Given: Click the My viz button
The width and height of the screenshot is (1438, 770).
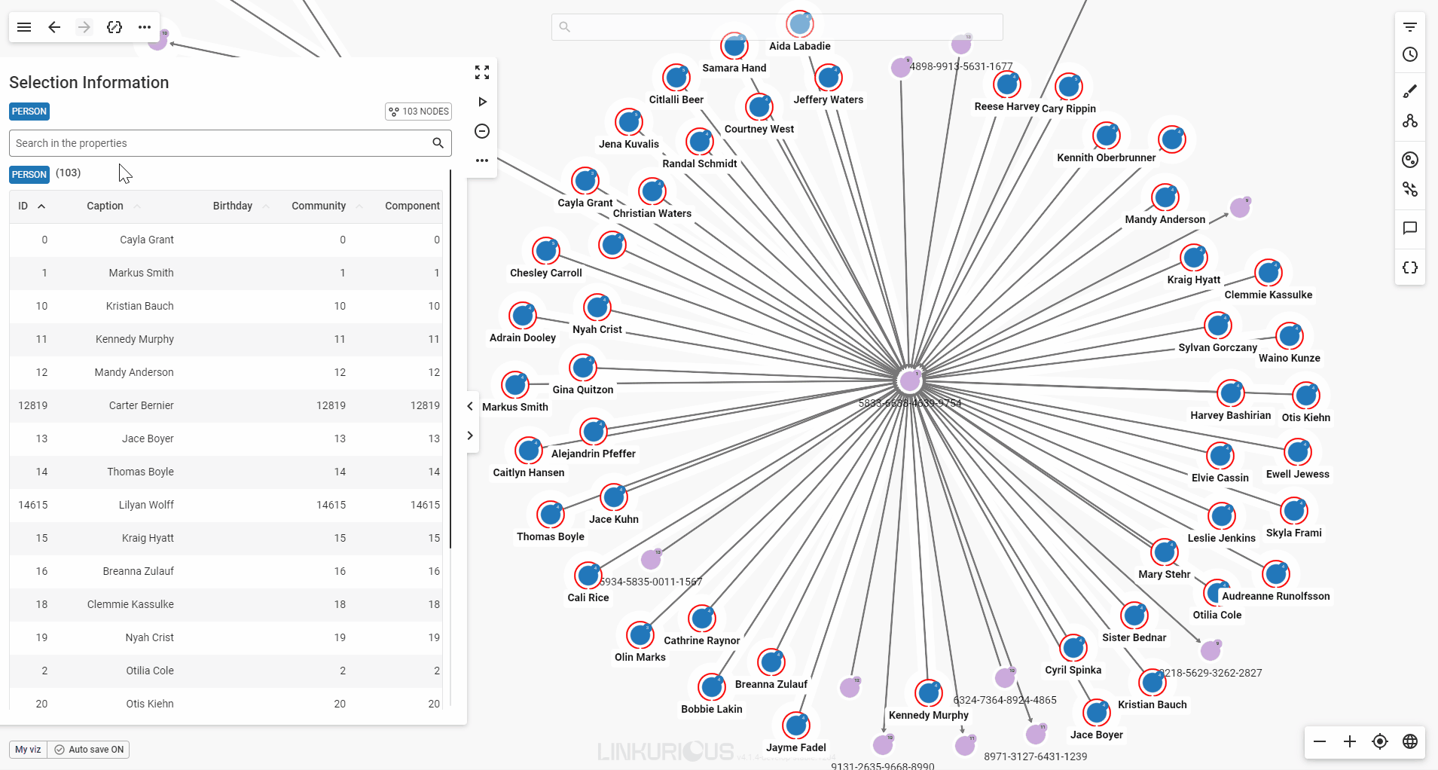Looking at the screenshot, I should tap(28, 750).
